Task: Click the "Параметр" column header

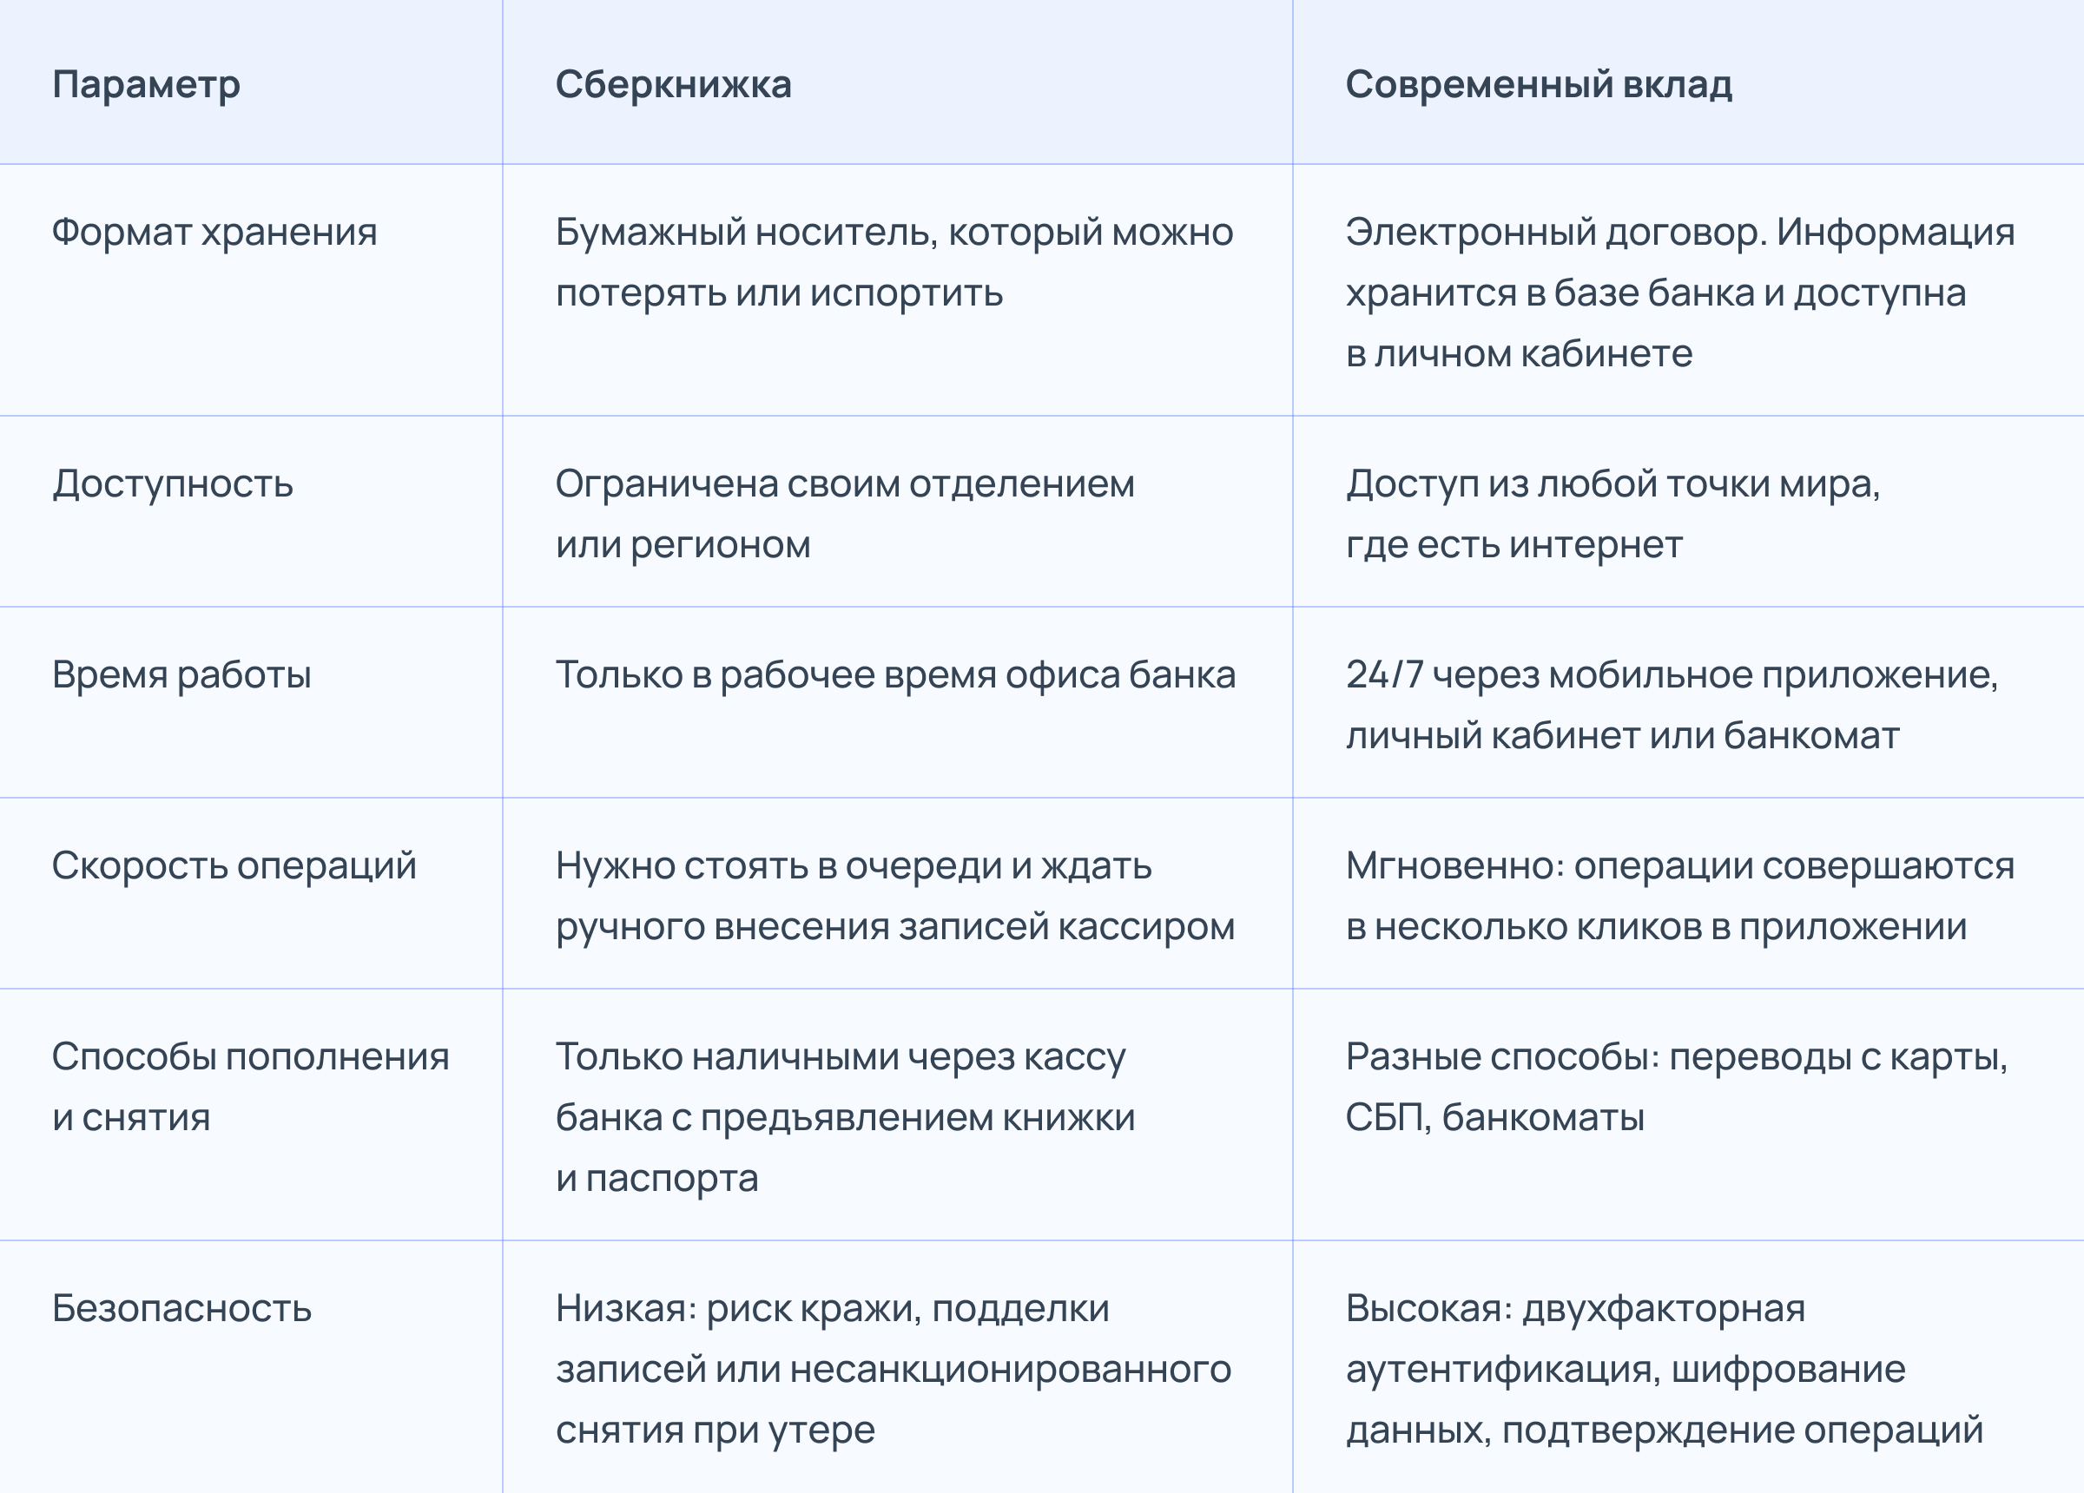Action: pyautogui.click(x=146, y=84)
